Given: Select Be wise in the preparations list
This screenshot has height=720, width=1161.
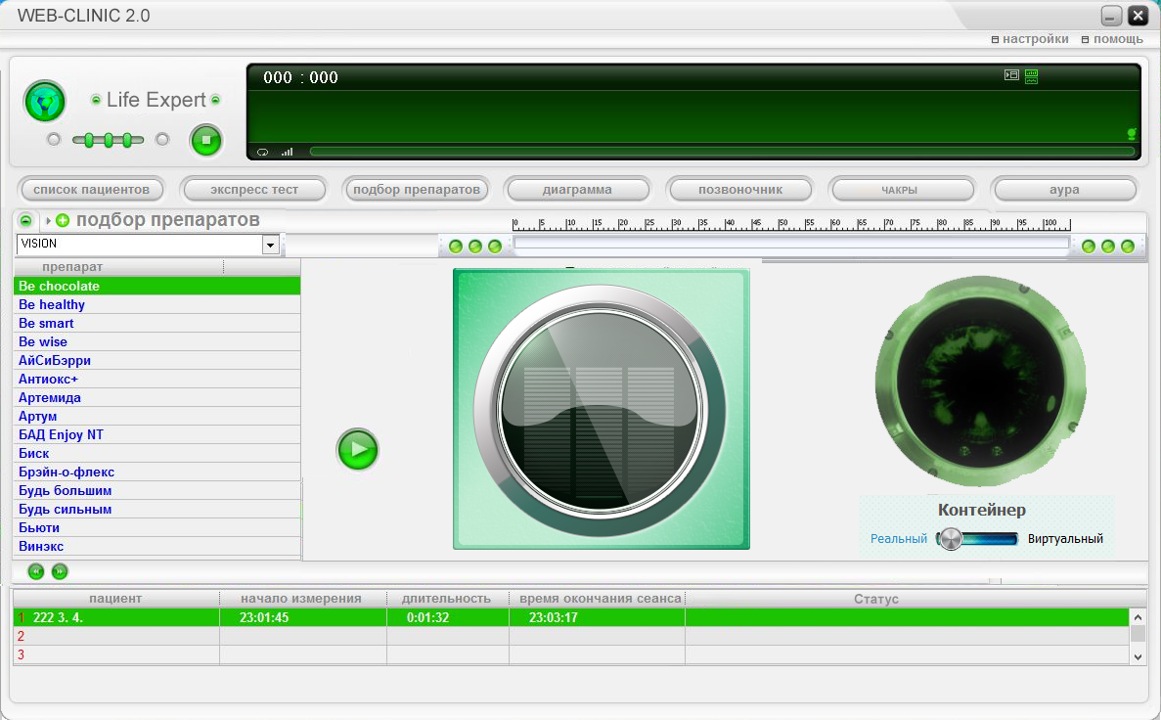Looking at the screenshot, I should tap(156, 341).
